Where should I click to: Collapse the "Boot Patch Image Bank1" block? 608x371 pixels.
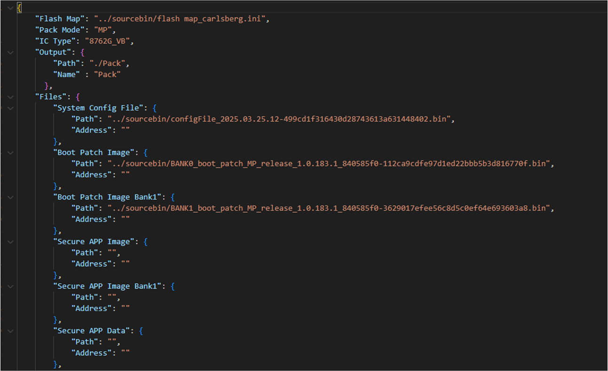pos(10,197)
